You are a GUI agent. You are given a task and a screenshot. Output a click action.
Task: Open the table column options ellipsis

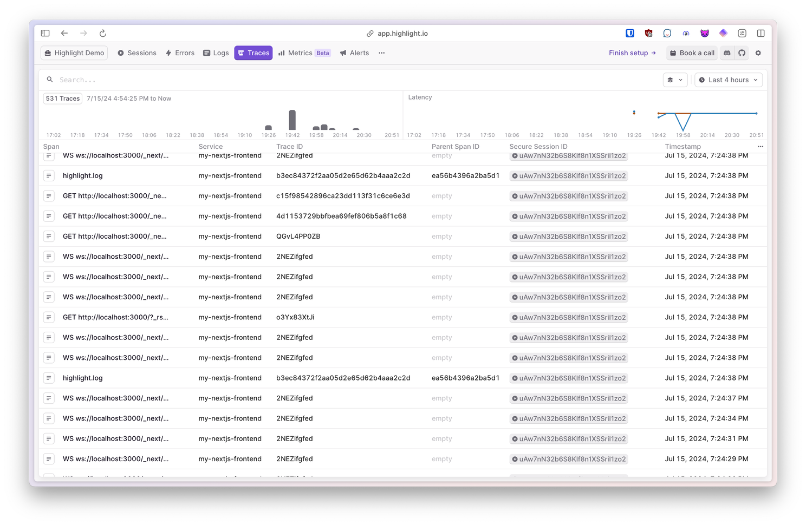coord(760,147)
